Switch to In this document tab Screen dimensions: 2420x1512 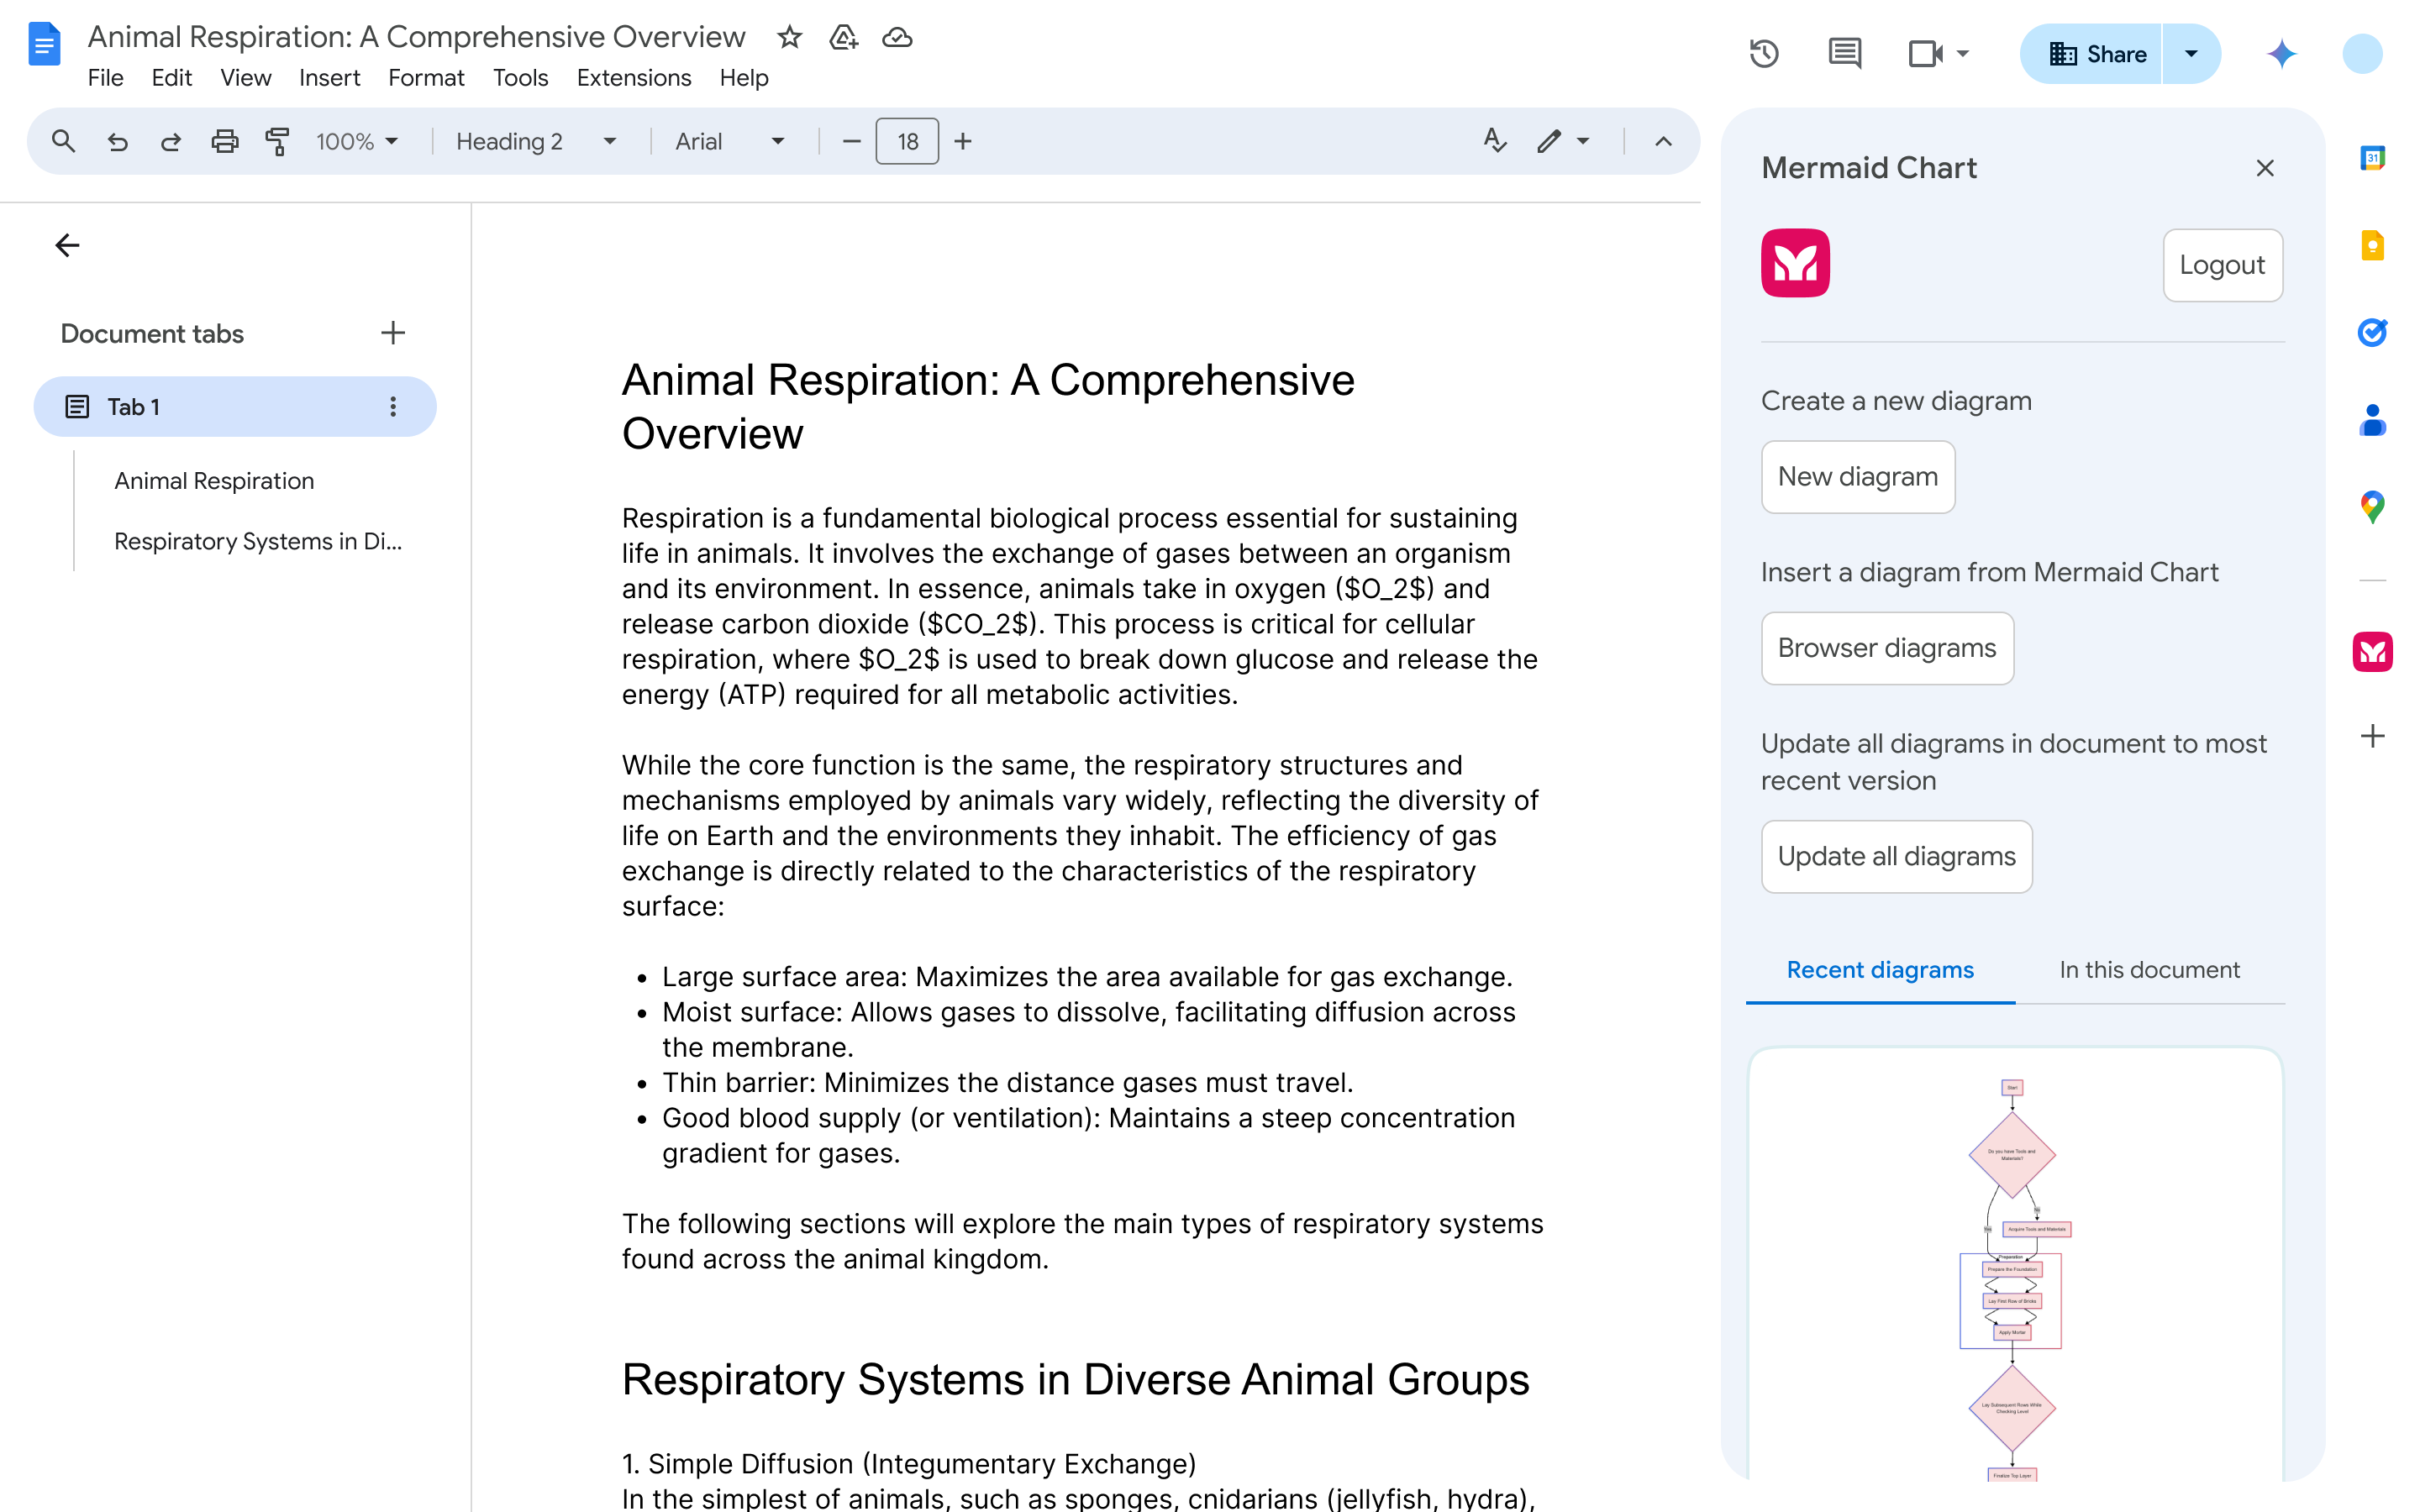[2149, 969]
